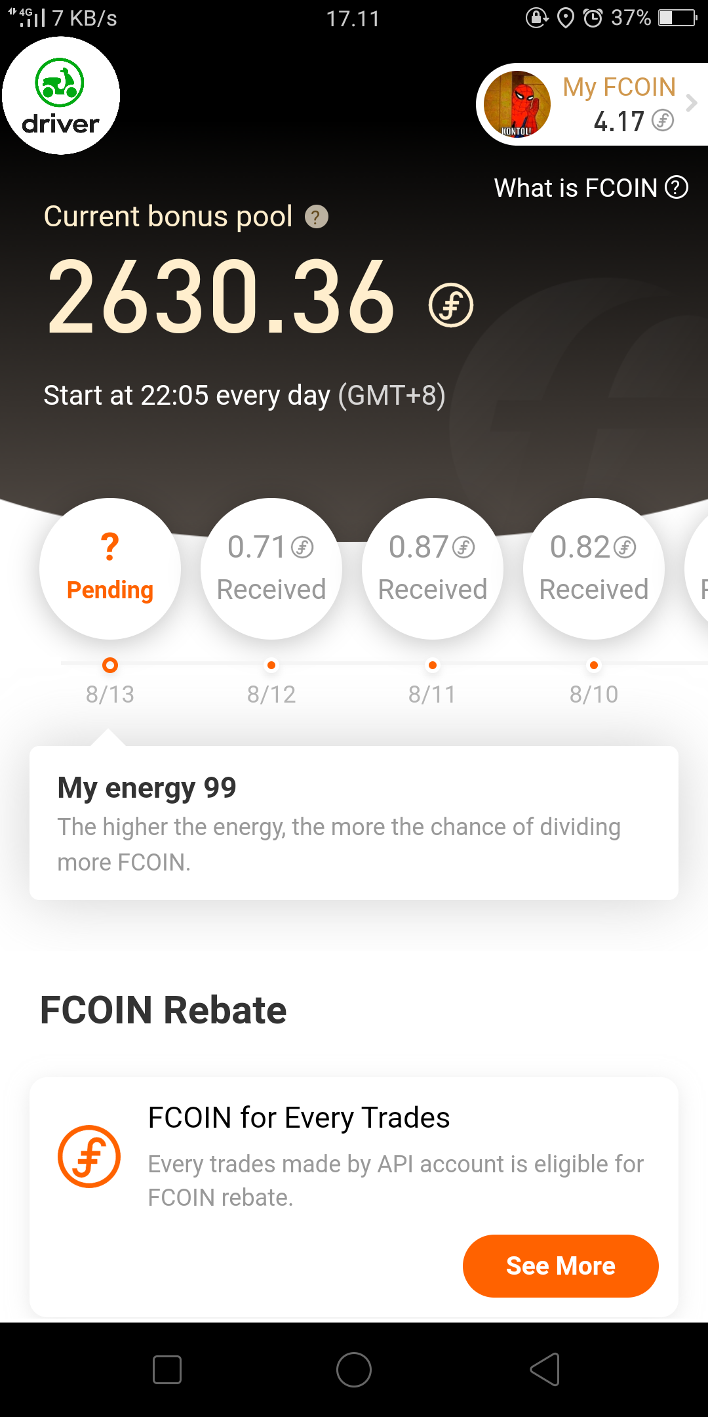Image resolution: width=708 pixels, height=1417 pixels.
Task: Tap the help icon after What is FCOIN
Action: (677, 188)
